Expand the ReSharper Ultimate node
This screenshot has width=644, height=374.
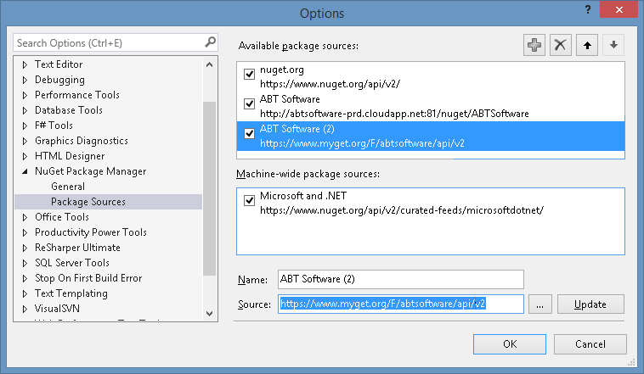pos(25,248)
